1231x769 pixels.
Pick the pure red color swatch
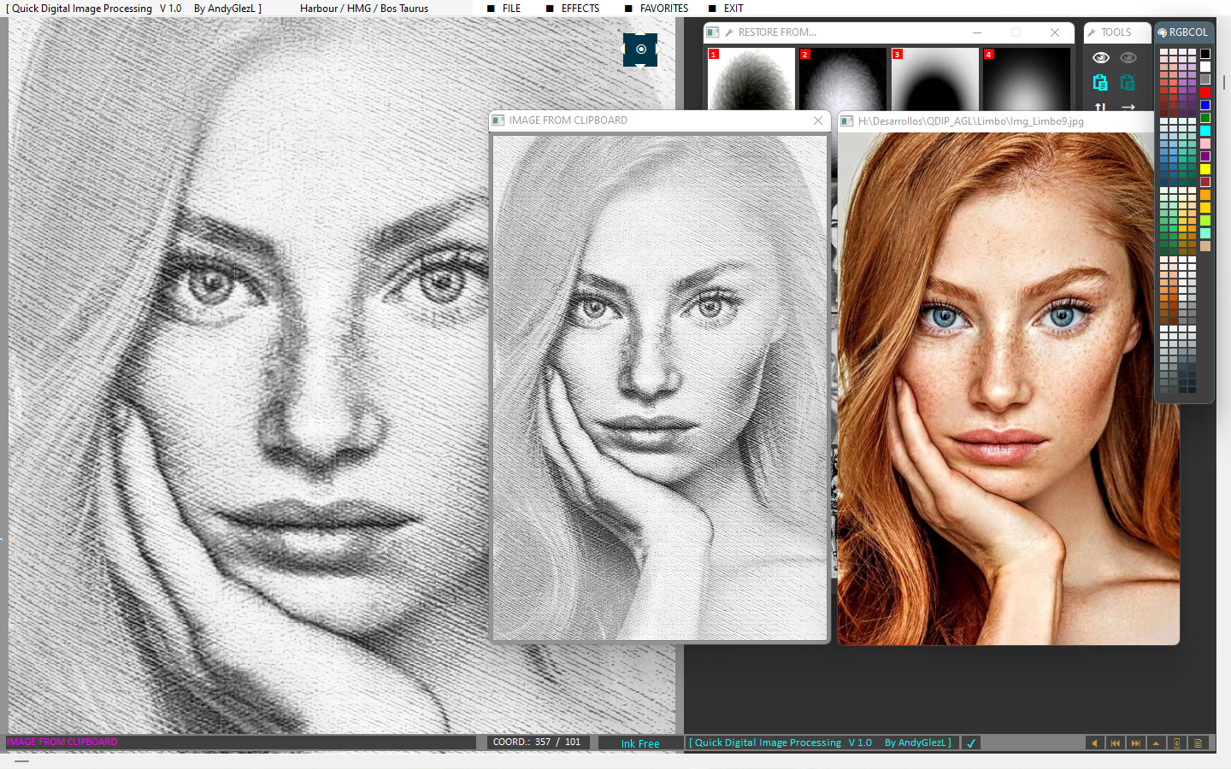[x=1205, y=92]
